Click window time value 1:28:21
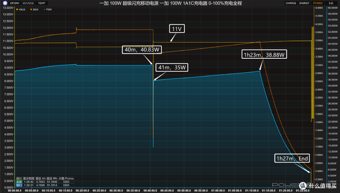The height and width of the screenshot is (193, 340). (x=29, y=185)
